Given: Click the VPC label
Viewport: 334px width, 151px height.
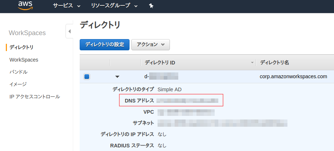Looking at the screenshot, I should [149, 112].
